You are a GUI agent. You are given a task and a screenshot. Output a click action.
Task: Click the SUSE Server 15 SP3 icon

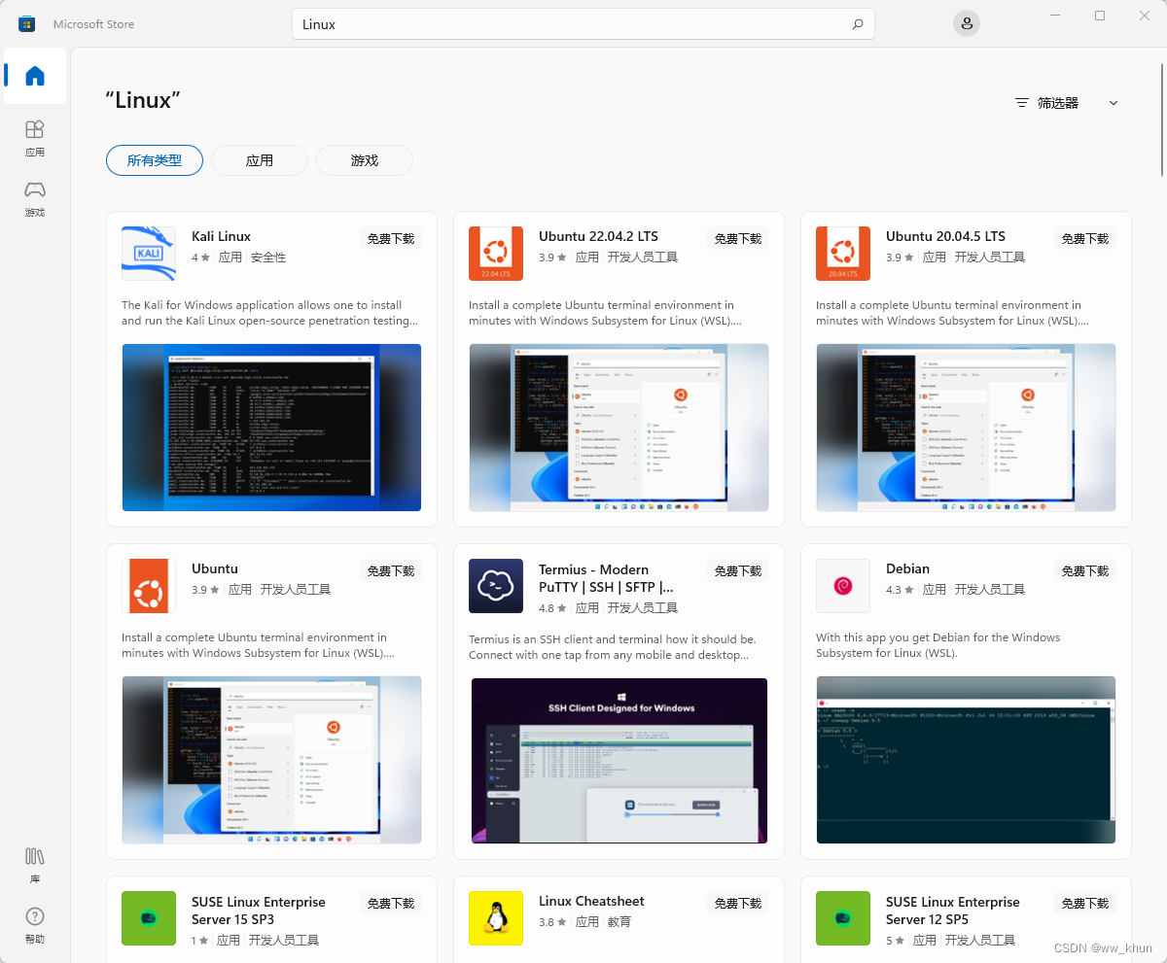tap(149, 918)
